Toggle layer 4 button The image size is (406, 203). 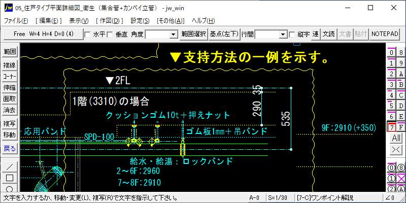tap(391, 95)
